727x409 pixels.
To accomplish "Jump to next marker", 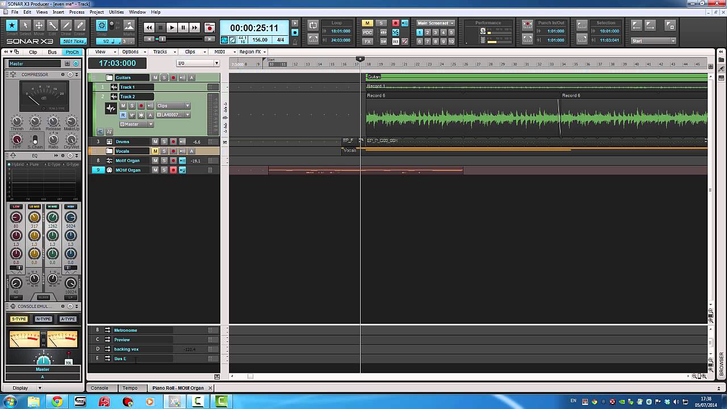I will point(650,26).
